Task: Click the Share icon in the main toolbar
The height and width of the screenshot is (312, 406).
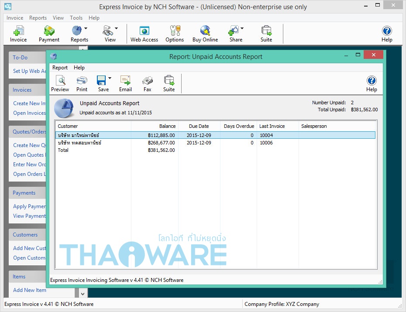Action: [x=234, y=31]
